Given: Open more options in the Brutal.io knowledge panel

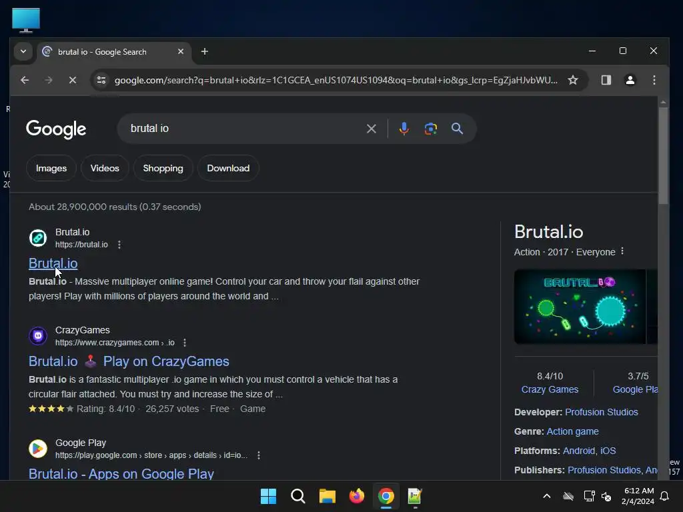Looking at the screenshot, I should tap(622, 251).
